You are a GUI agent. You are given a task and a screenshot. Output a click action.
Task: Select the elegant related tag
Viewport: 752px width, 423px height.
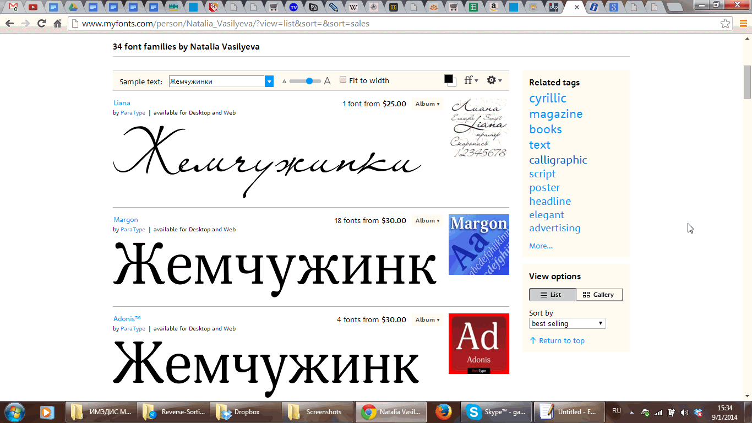[547, 215]
